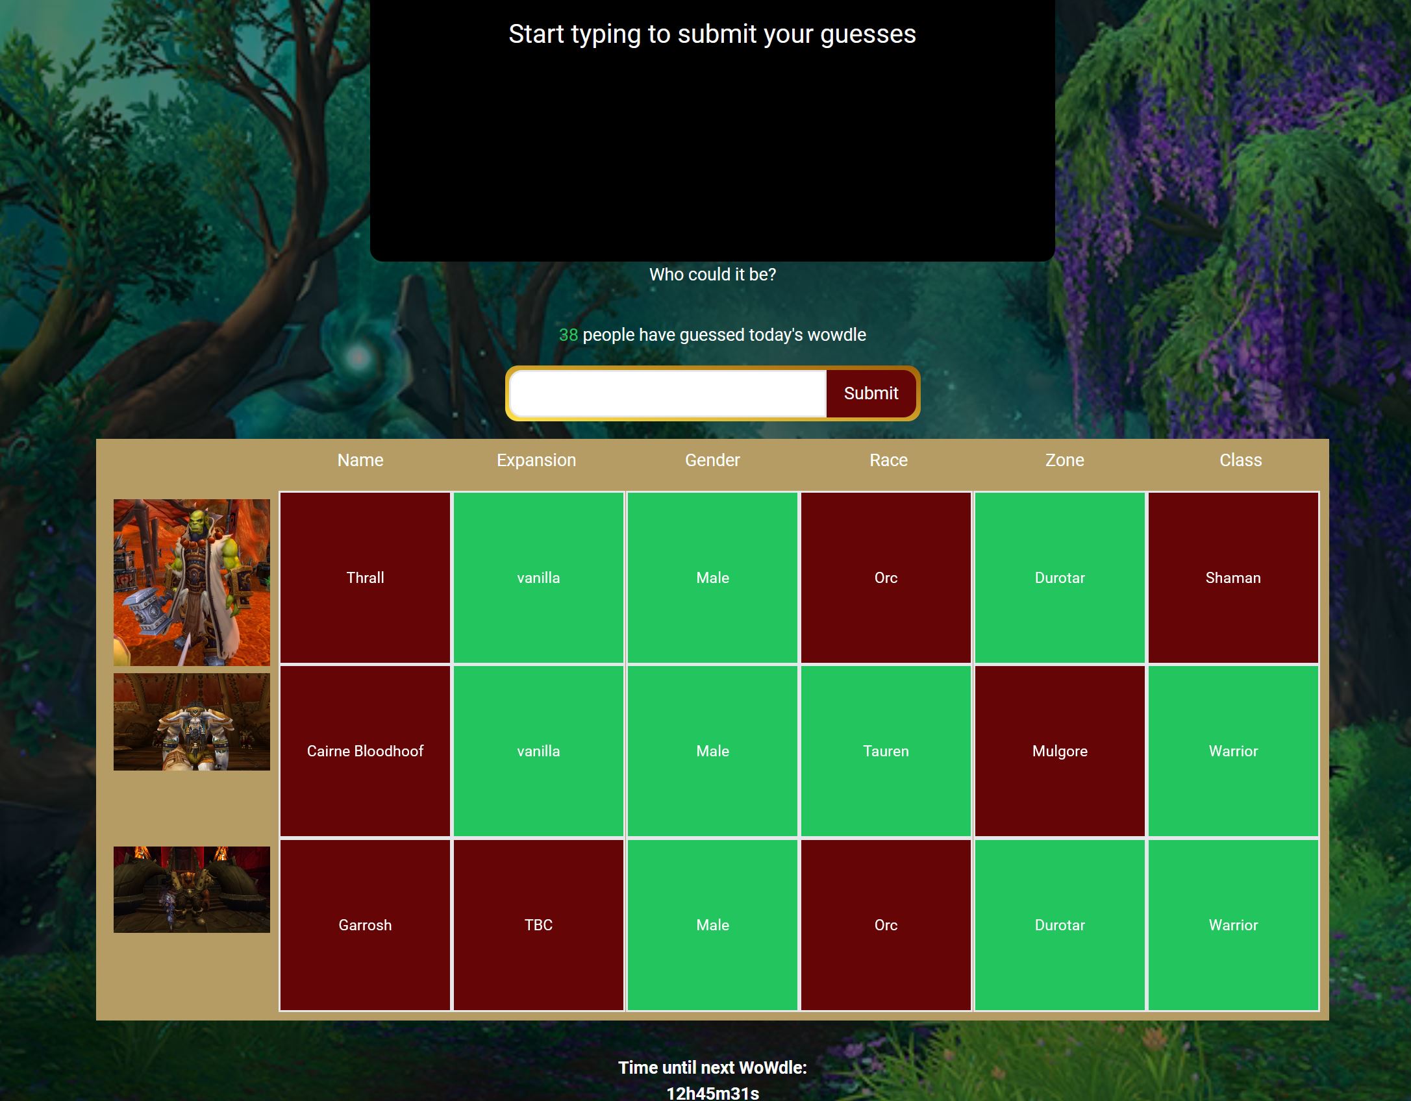Select the Gender column tab header
The height and width of the screenshot is (1101, 1411).
(711, 459)
